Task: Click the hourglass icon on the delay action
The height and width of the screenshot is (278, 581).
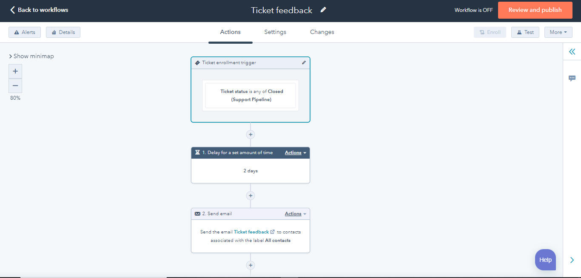Action: pyautogui.click(x=197, y=152)
